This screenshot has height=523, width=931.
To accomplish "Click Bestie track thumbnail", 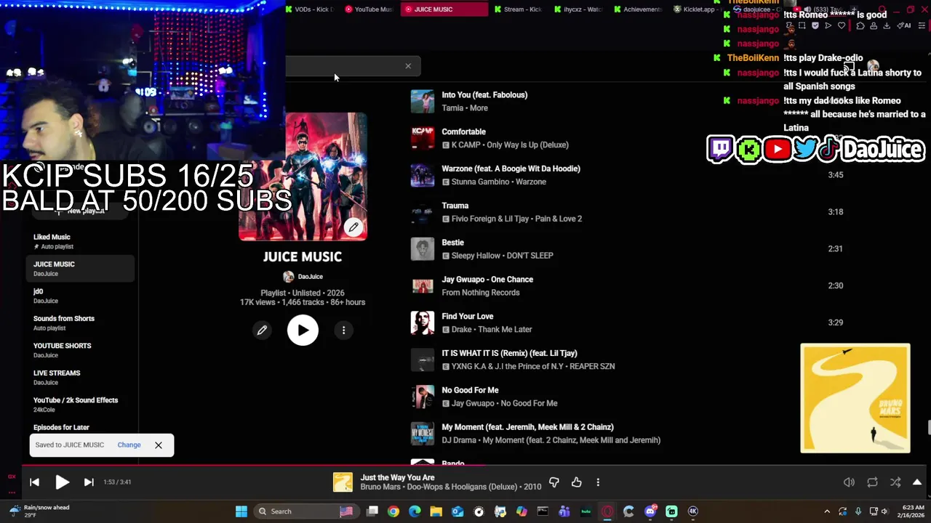I will pyautogui.click(x=423, y=249).
